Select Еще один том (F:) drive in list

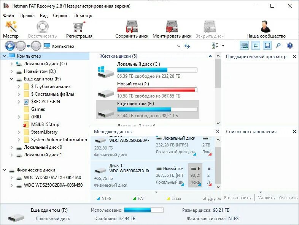click(x=147, y=110)
